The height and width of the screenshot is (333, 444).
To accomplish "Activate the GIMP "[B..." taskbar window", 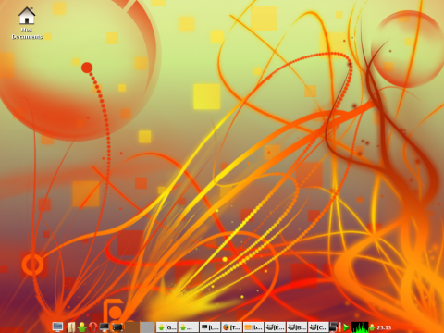I will (x=296, y=327).
